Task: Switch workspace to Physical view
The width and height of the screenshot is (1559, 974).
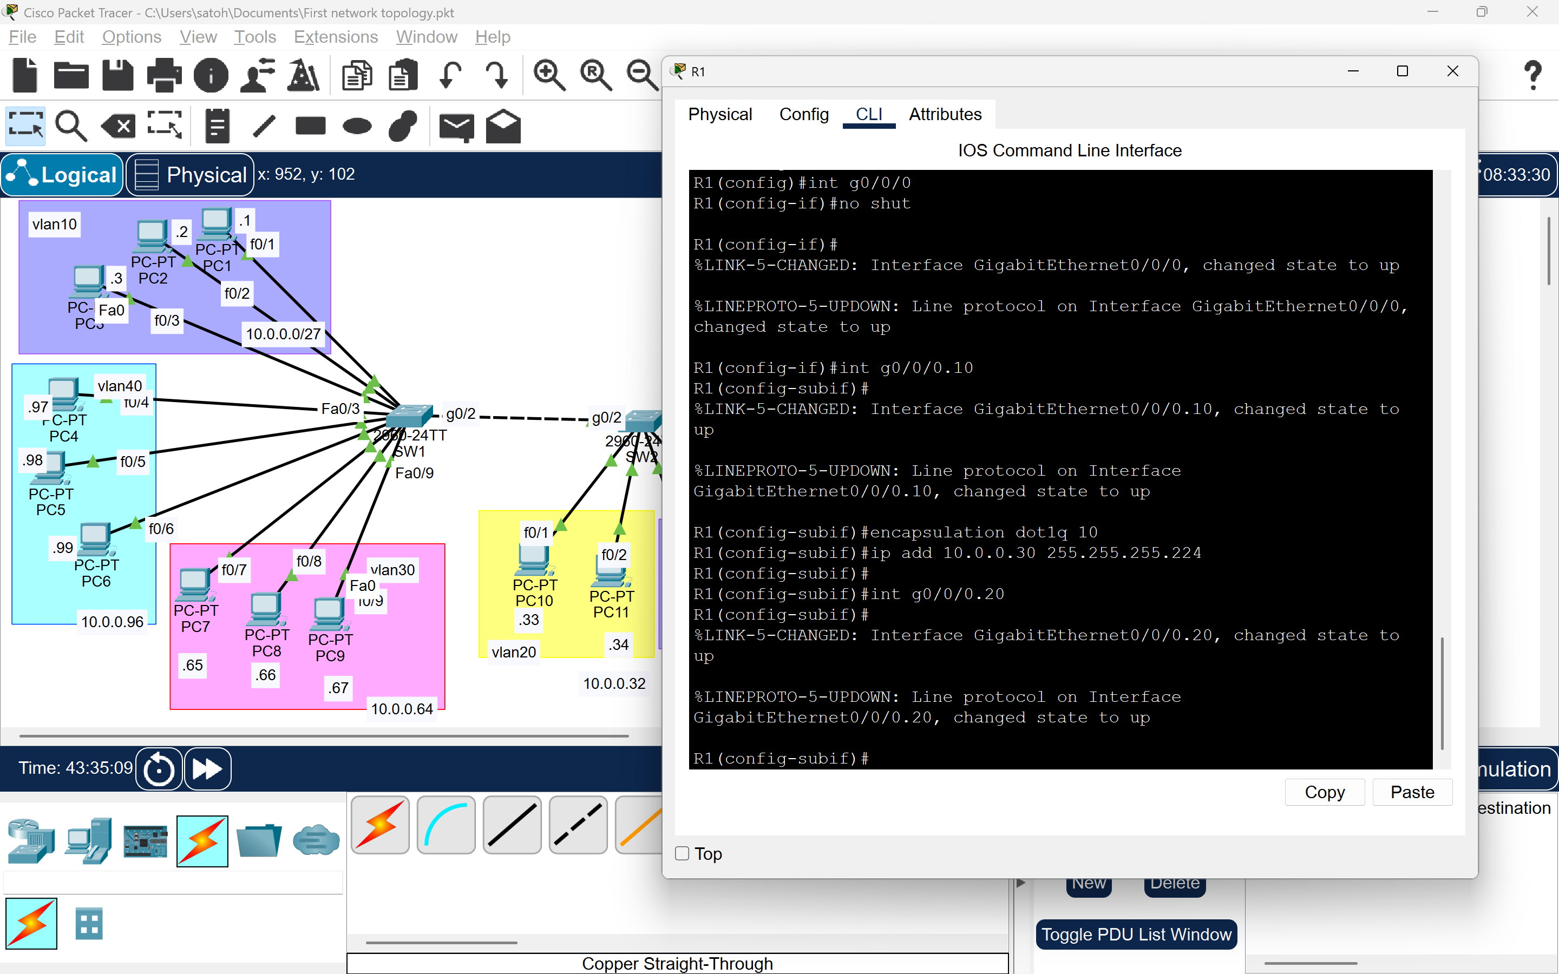Action: 189,175
